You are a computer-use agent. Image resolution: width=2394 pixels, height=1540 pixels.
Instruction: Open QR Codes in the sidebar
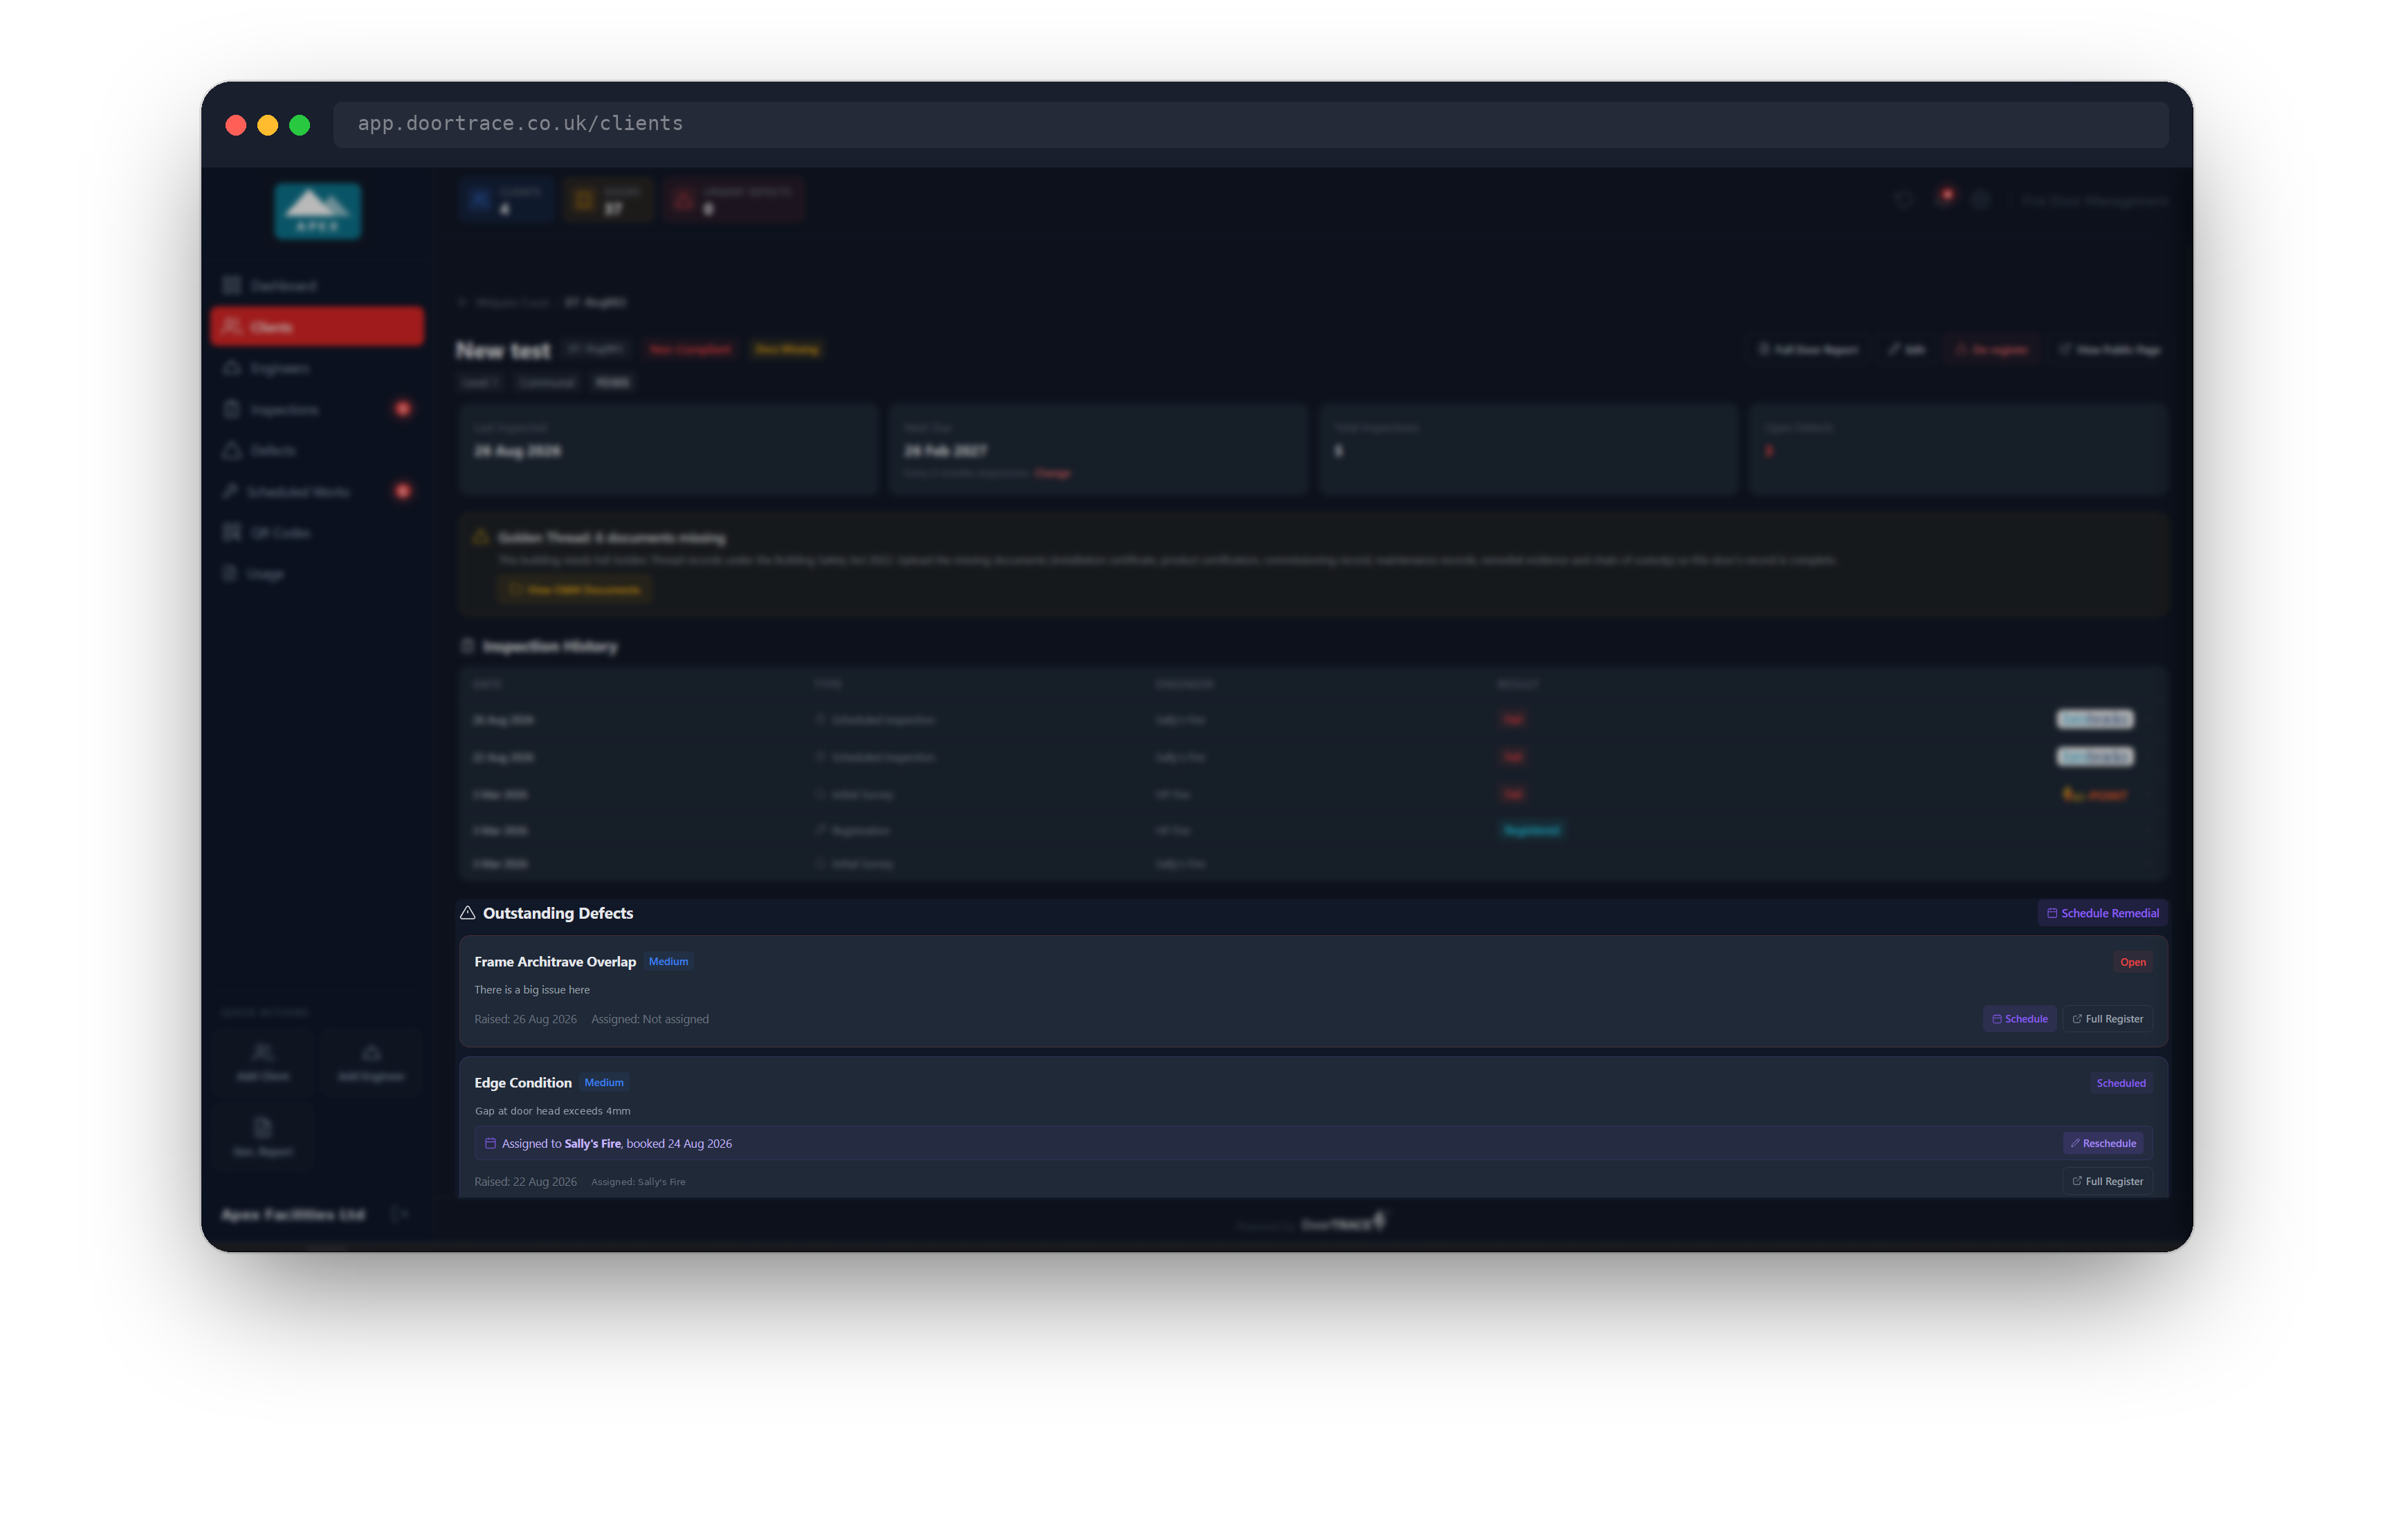[317, 533]
